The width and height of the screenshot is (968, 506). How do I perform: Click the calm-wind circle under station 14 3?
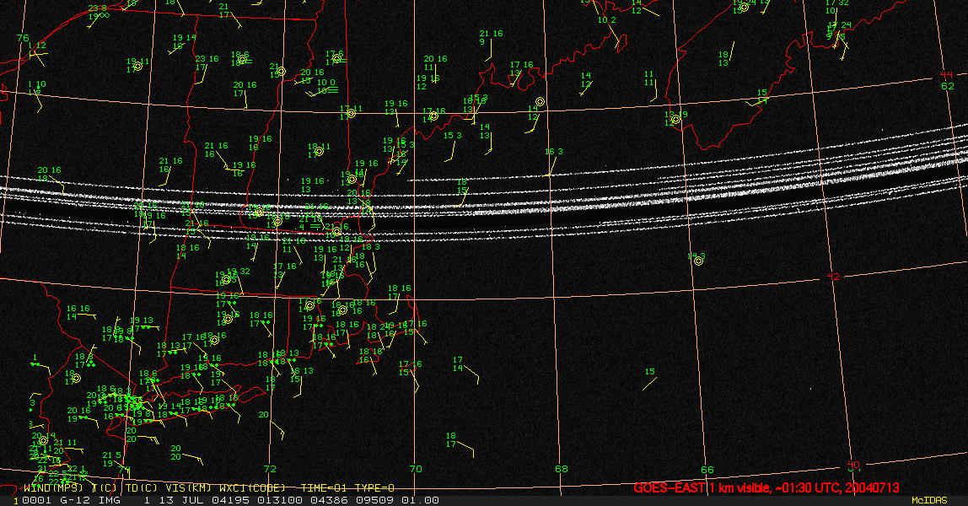pos(698,261)
